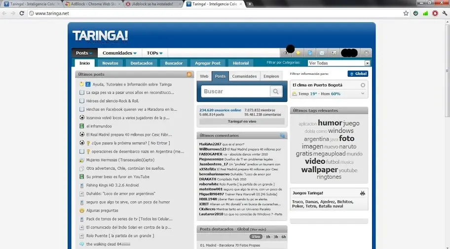Viewport: 450px width, 249px height.
Task: Open a new browser tab
Action: (250, 4)
